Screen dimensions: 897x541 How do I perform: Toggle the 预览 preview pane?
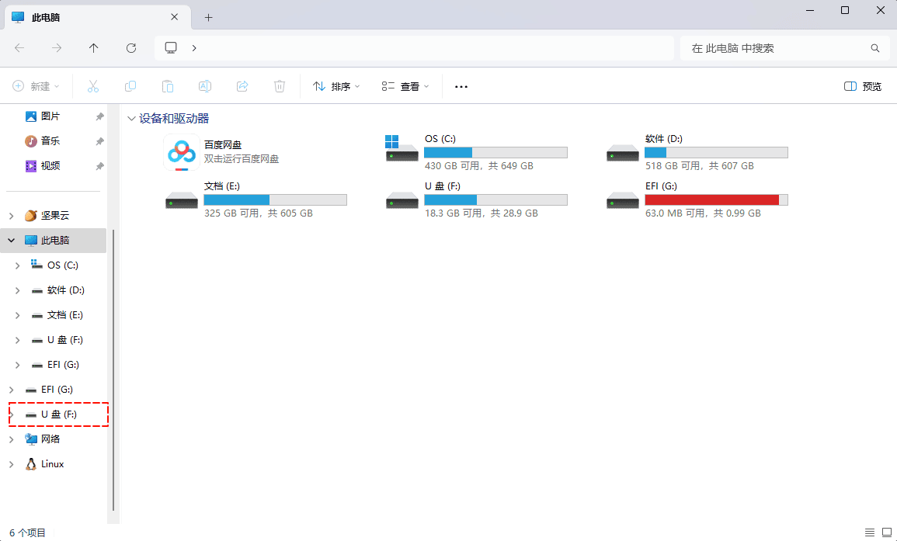click(863, 86)
